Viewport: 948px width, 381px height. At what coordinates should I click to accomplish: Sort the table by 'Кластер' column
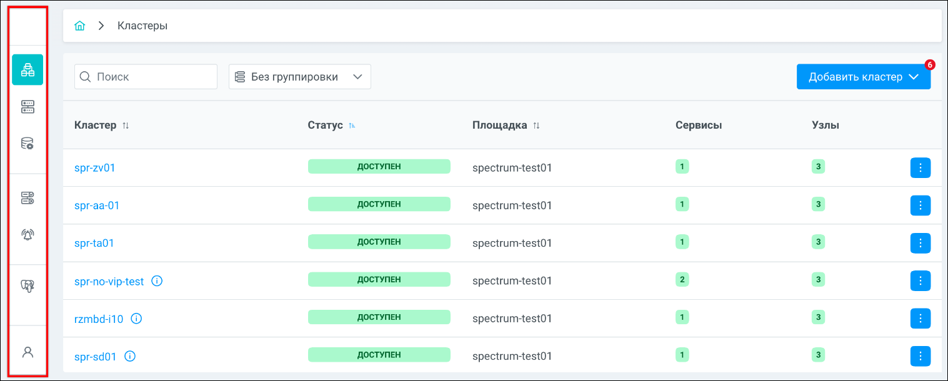point(126,126)
